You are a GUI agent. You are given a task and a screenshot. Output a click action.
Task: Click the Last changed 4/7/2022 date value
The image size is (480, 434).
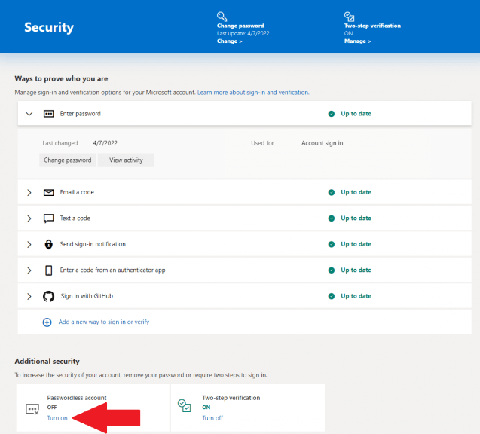[x=105, y=143]
